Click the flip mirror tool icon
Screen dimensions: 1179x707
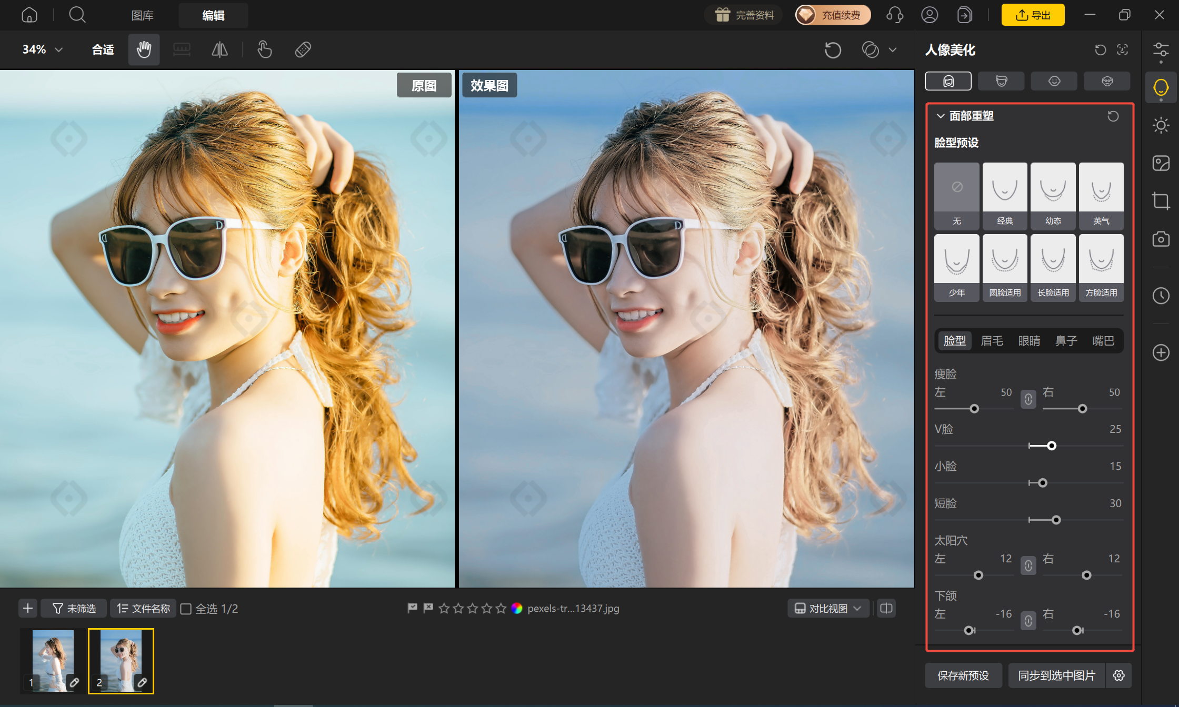coord(219,49)
